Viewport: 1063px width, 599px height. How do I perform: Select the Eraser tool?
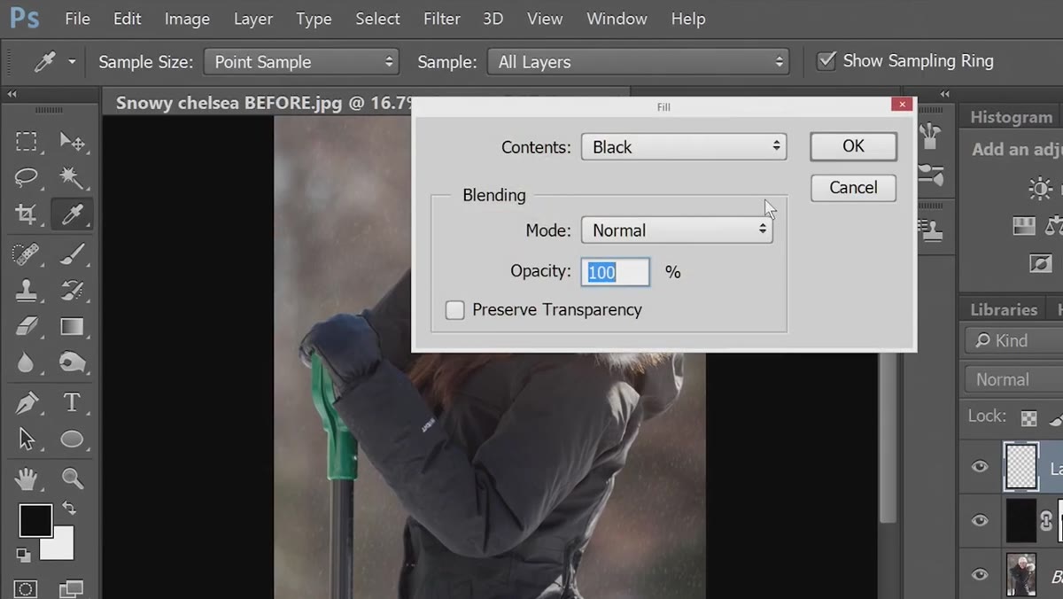[x=27, y=326]
